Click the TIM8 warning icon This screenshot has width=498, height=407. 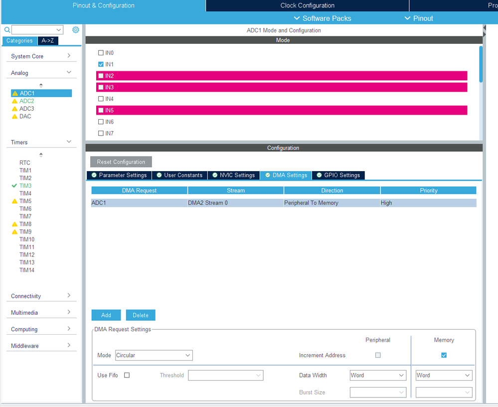(x=14, y=224)
